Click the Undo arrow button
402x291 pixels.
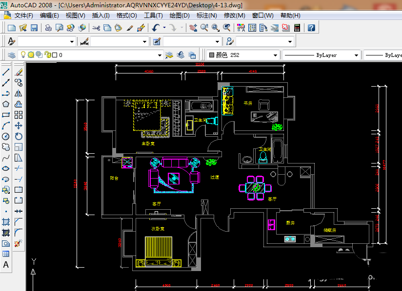tap(156, 28)
